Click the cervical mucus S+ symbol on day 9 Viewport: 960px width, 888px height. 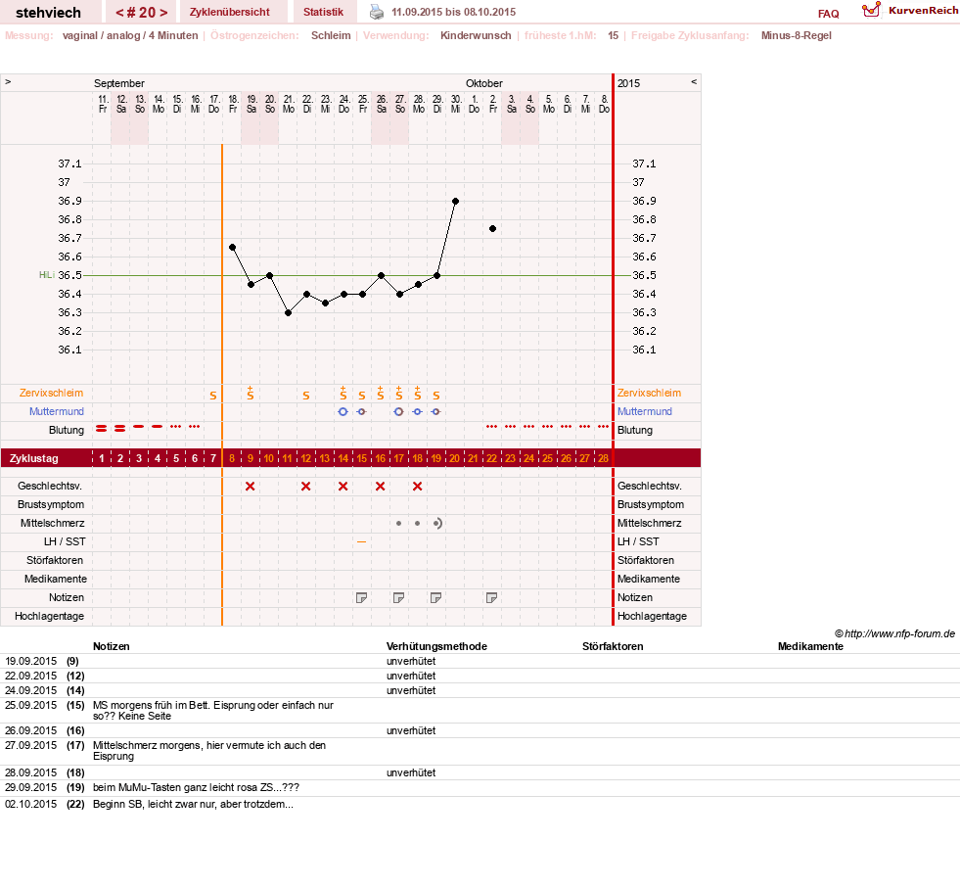pos(250,394)
